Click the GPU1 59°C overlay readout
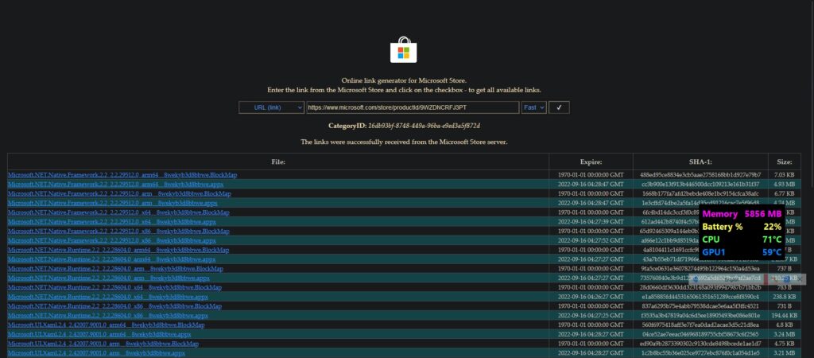814x358 pixels. click(x=742, y=252)
